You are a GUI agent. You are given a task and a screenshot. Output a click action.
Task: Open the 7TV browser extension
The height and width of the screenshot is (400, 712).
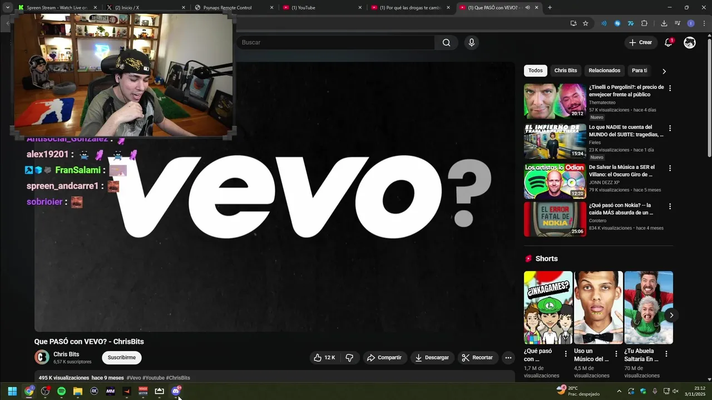click(x=631, y=23)
